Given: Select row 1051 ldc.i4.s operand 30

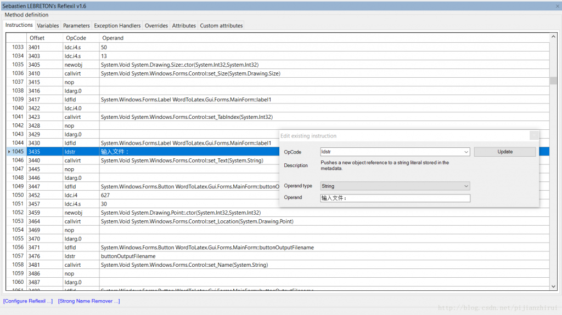Looking at the screenshot, I should coord(143,204).
